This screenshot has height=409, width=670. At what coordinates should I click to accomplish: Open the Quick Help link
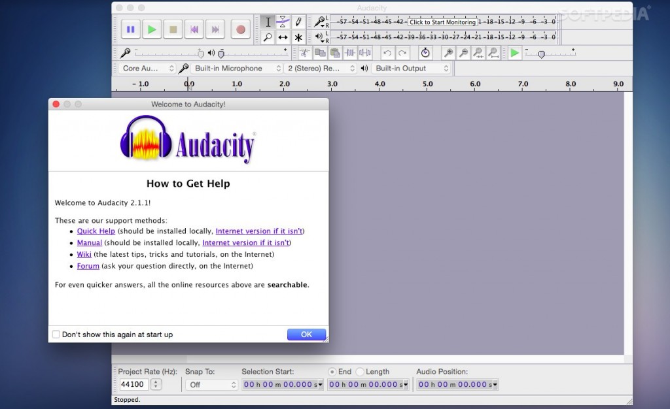[96, 231]
